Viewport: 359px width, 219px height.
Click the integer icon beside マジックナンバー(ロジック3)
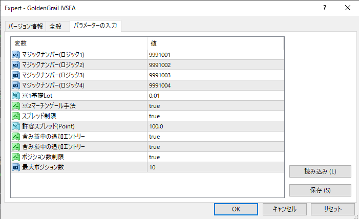16,75
